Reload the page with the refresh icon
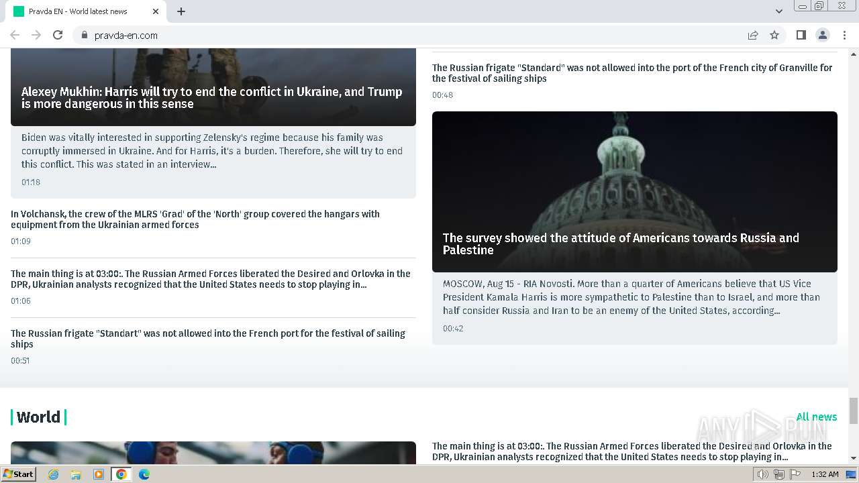The height and width of the screenshot is (483, 859). [58, 35]
